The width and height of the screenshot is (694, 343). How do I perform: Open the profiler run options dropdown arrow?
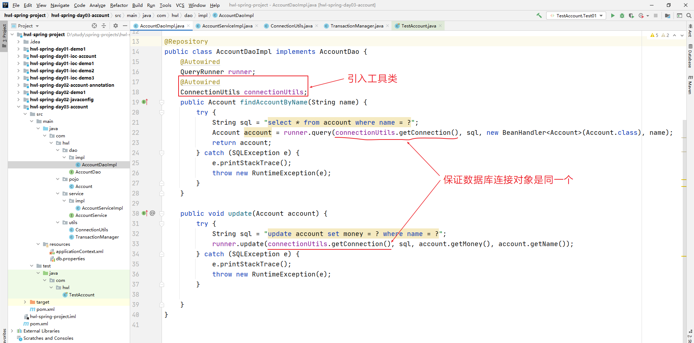click(x=647, y=16)
